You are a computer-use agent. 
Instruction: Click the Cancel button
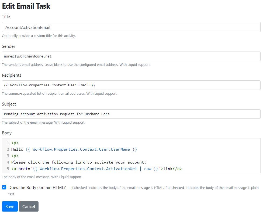point(29,206)
